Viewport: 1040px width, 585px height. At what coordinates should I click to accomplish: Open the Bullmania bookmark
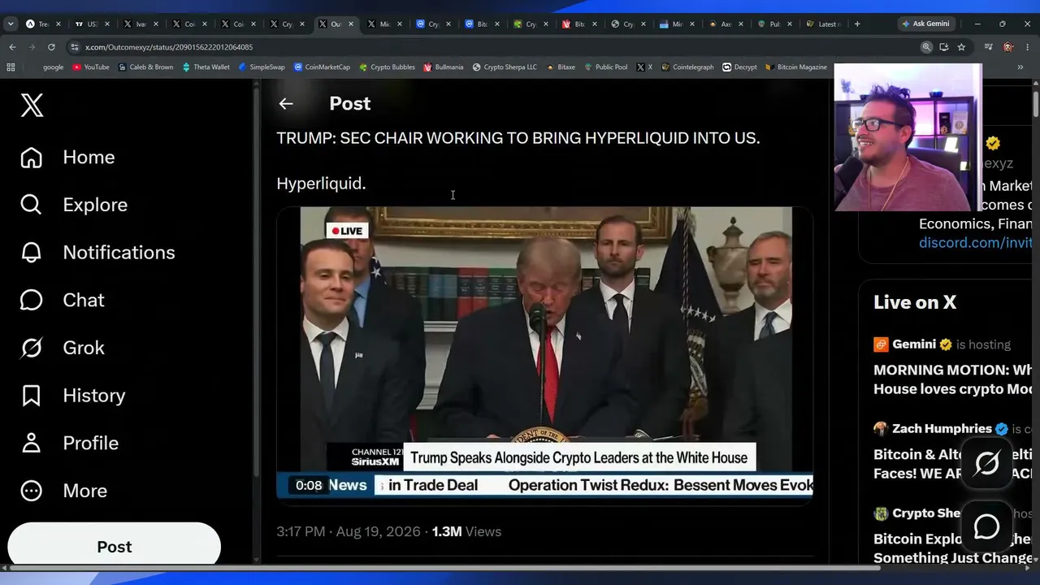coord(444,67)
